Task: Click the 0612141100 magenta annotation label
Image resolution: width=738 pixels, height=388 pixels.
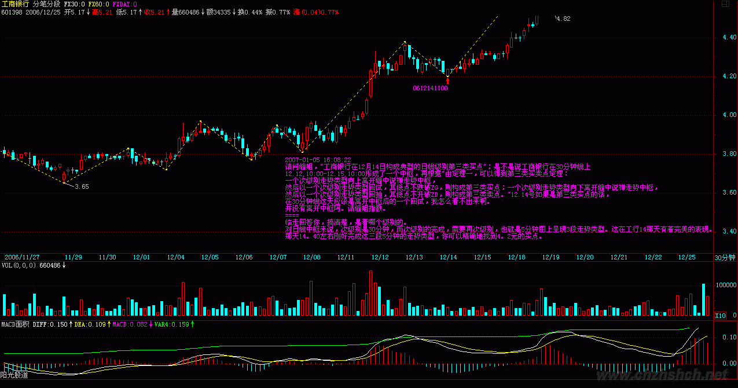Action: pyautogui.click(x=430, y=89)
